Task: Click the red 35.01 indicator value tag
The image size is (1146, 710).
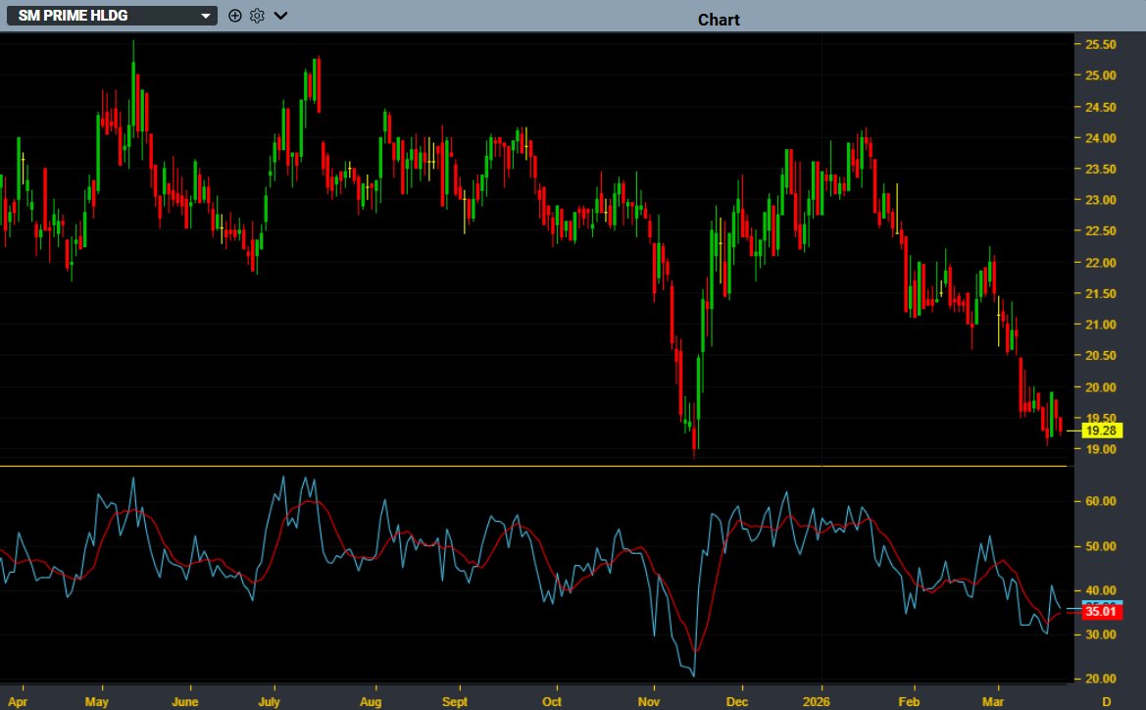Action: (1101, 611)
